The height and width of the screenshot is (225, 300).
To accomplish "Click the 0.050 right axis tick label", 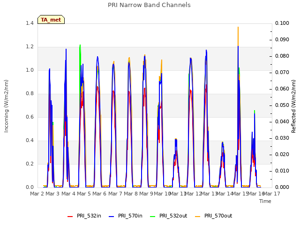I will [282, 105].
